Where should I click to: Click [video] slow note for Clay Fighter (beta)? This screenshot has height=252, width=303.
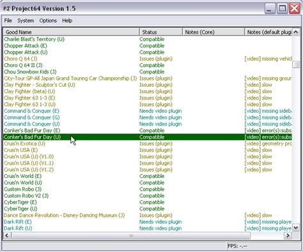click(x=258, y=91)
